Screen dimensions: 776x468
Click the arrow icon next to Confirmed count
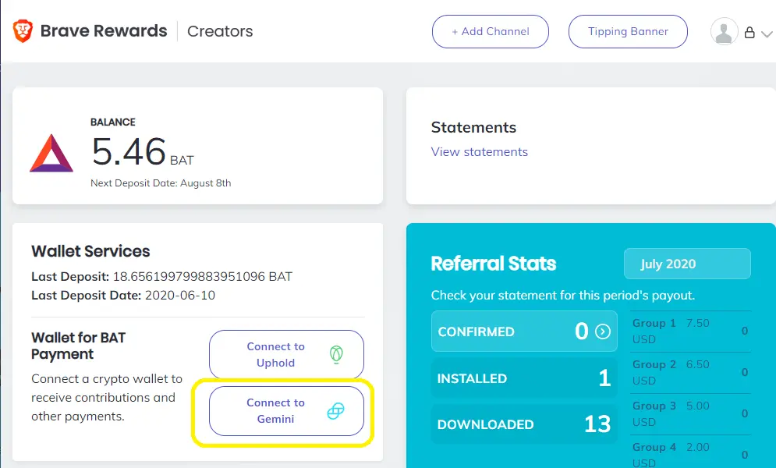(x=602, y=331)
